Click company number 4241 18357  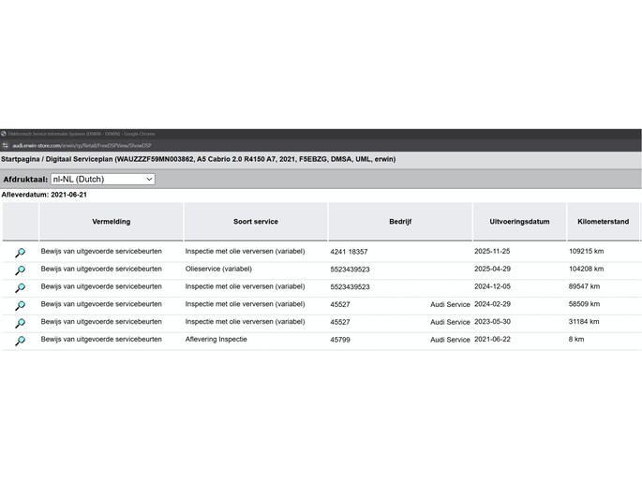pyautogui.click(x=350, y=252)
